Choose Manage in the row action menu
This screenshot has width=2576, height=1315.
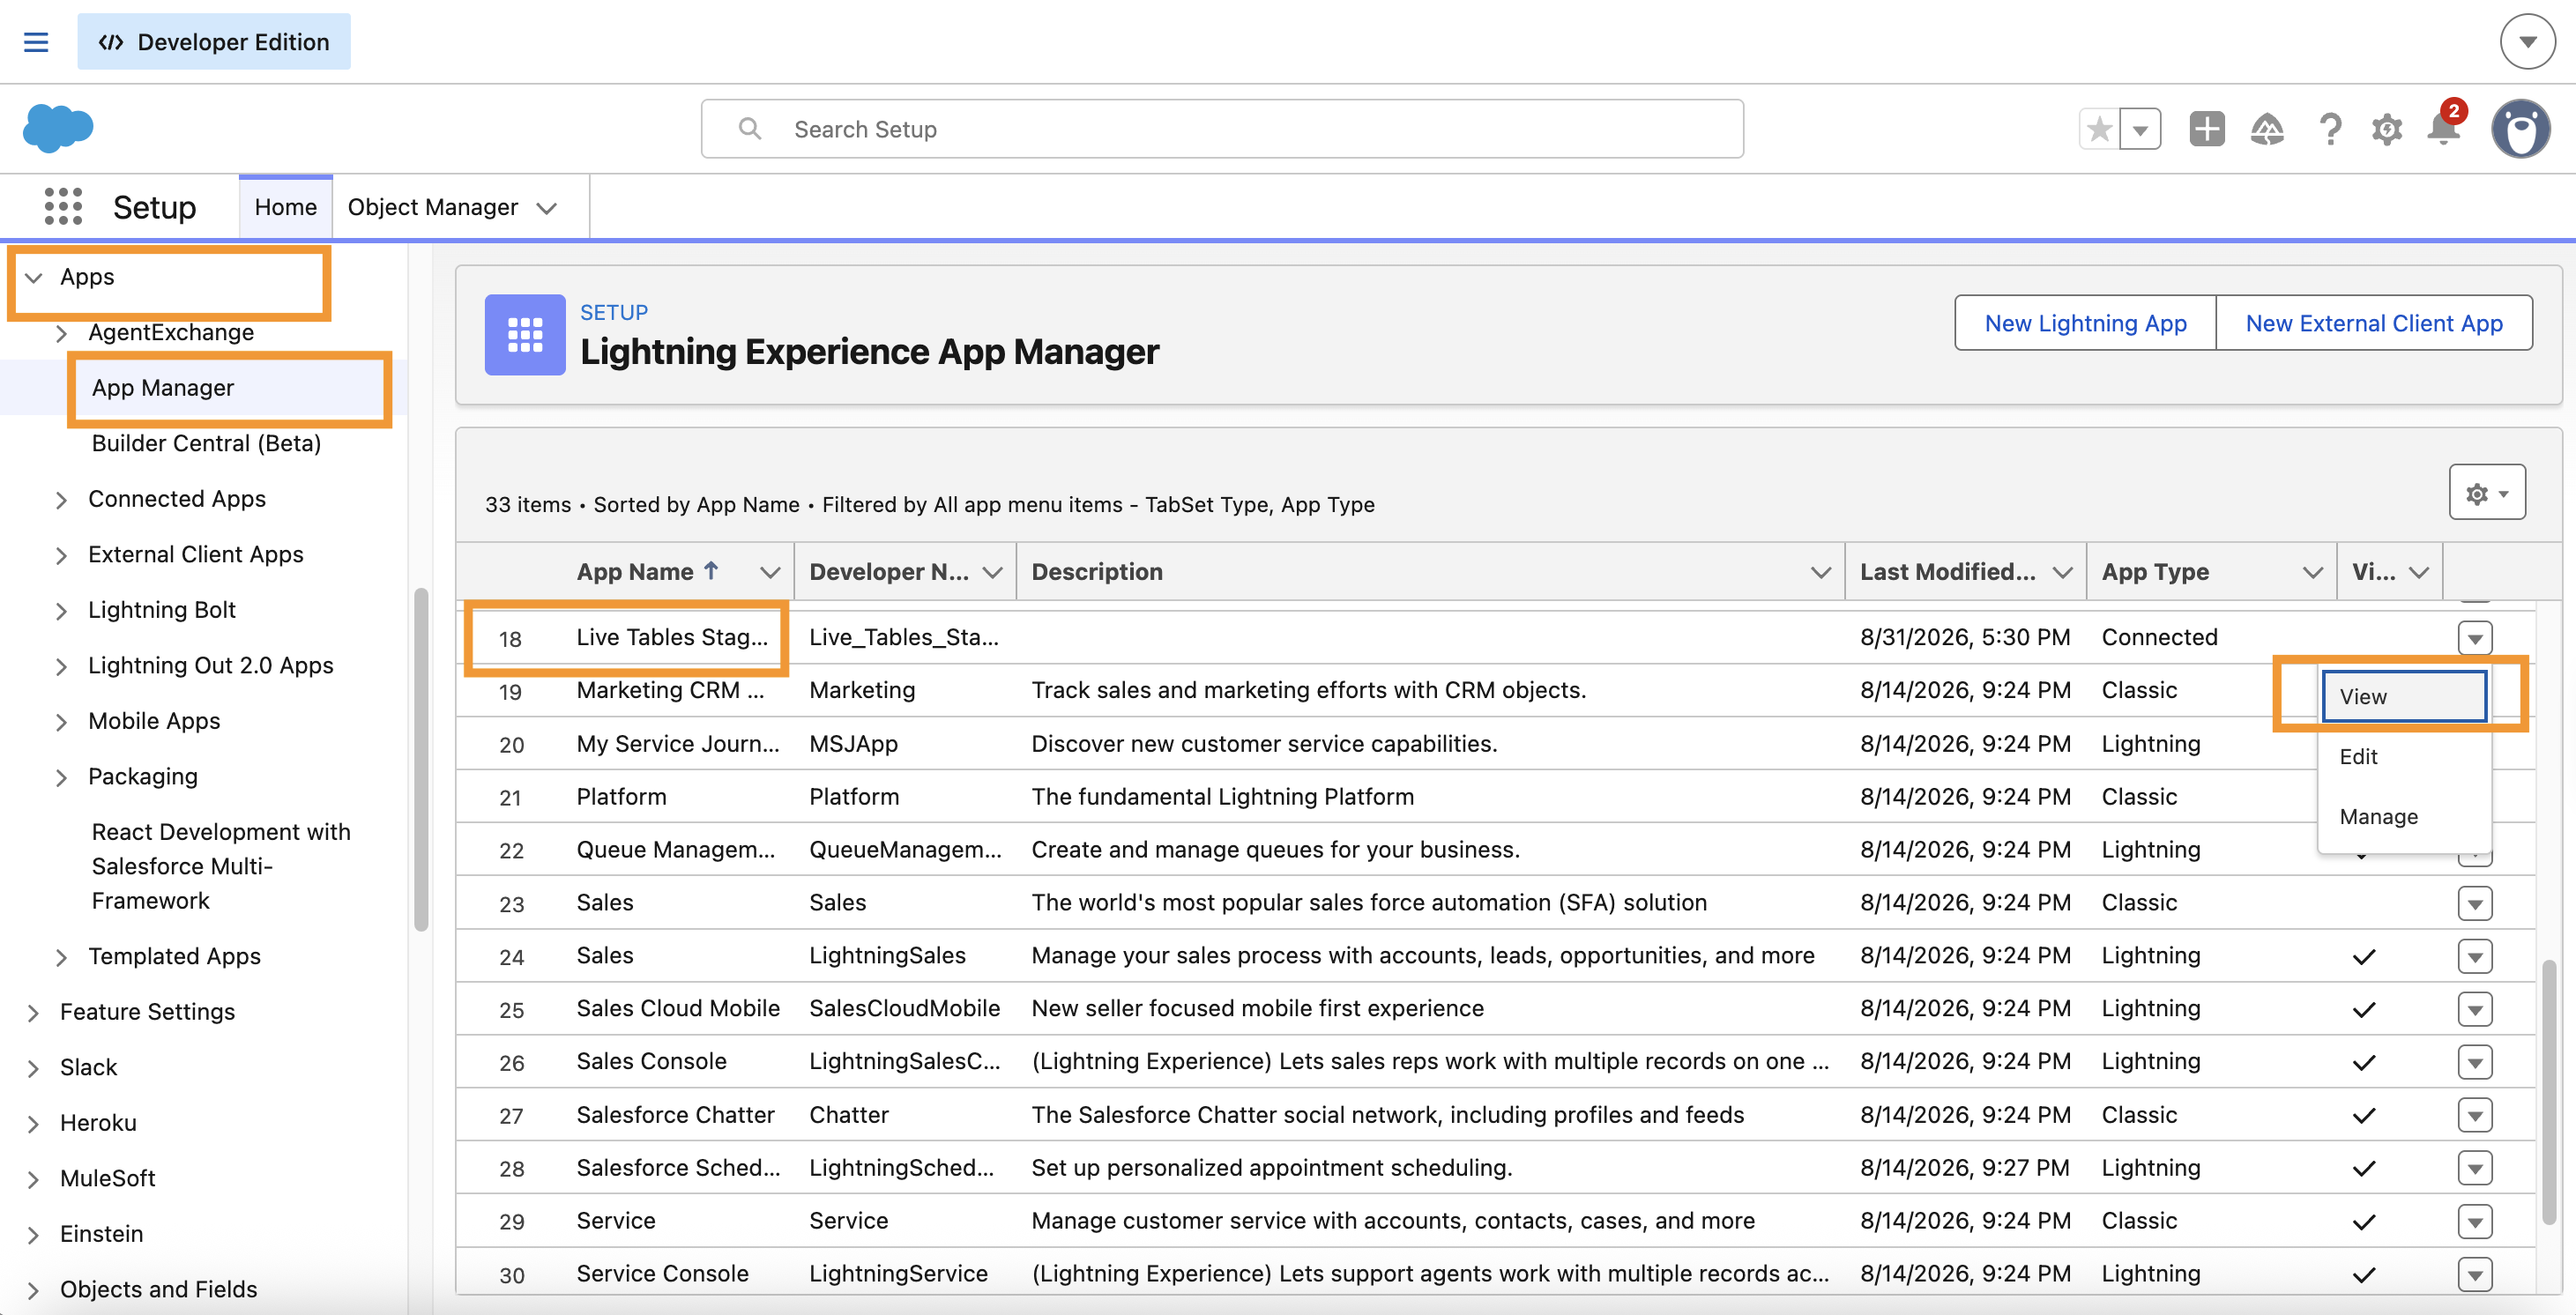pyautogui.click(x=2377, y=817)
